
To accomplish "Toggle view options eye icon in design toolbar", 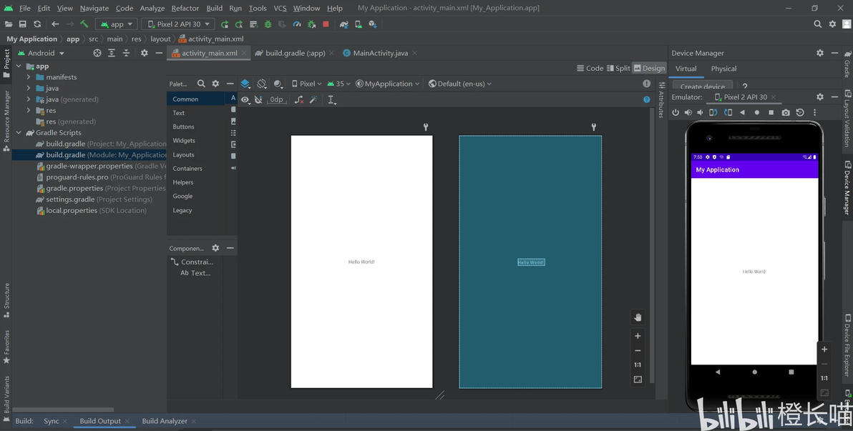I will (245, 100).
